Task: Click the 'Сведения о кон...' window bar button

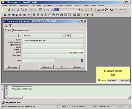Action: 12,102
